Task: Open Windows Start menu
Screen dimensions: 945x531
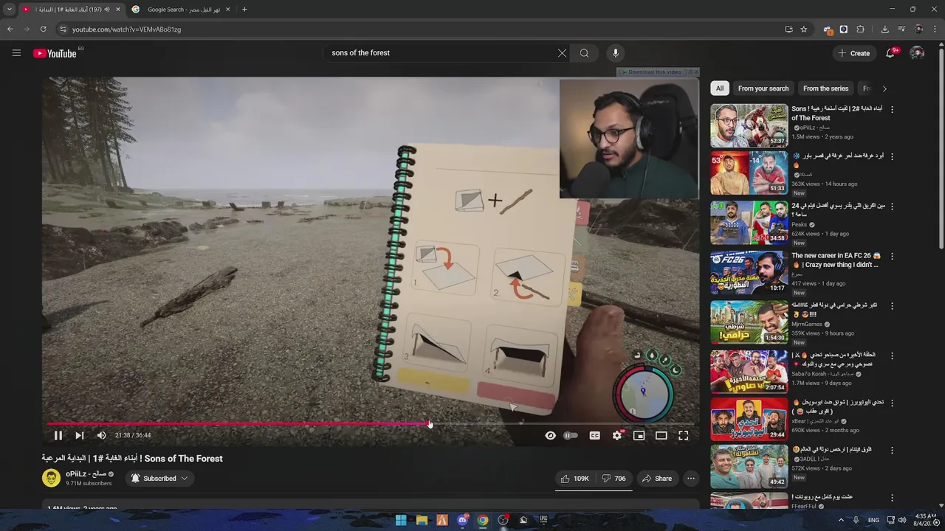Action: 401,521
